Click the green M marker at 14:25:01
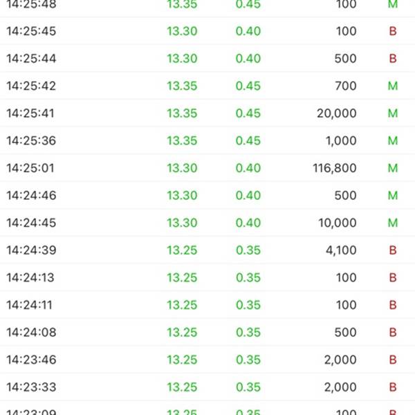 [x=393, y=168]
